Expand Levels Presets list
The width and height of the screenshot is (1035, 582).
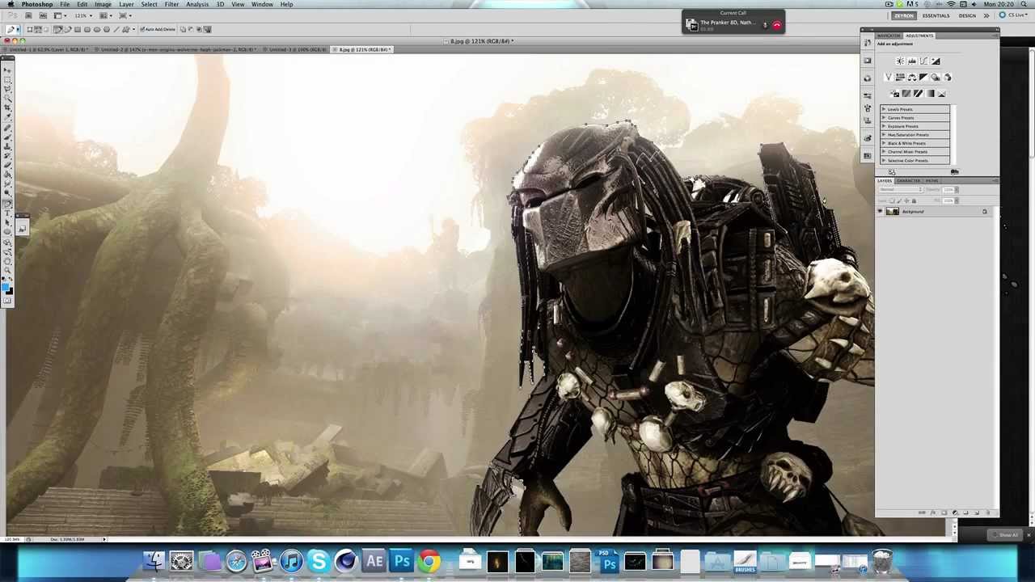point(884,109)
